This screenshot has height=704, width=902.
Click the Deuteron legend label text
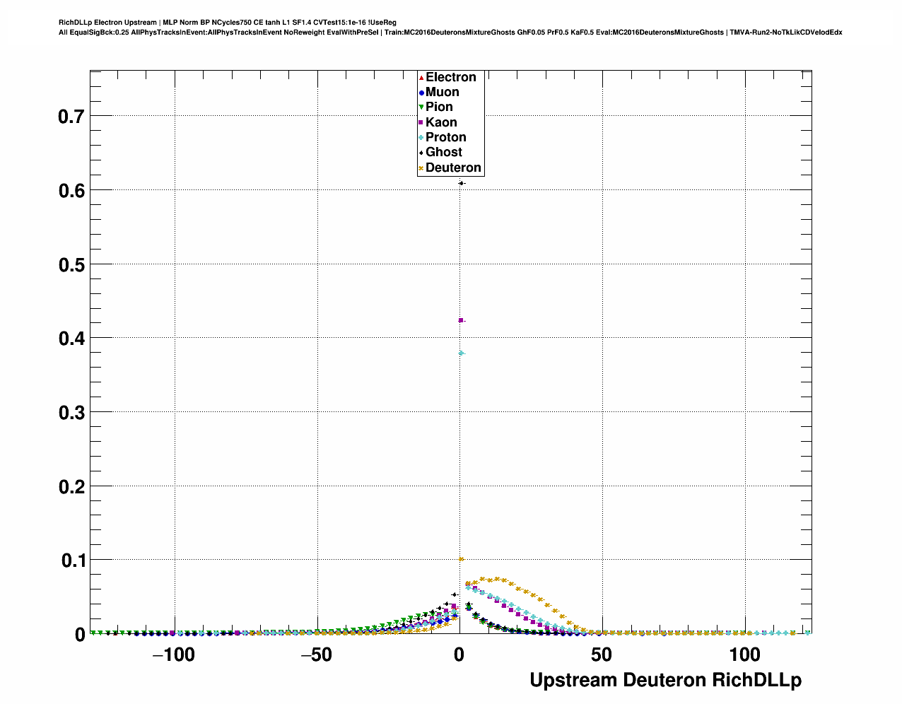point(453,168)
